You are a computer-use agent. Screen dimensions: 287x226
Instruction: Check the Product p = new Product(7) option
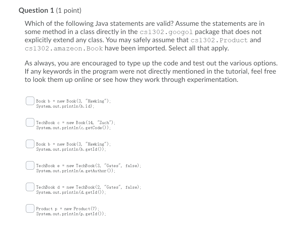pos(30,208)
